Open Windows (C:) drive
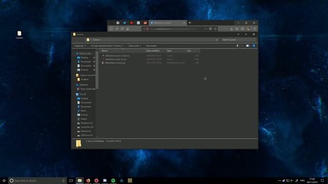The width and height of the screenshot is (328, 184). pos(85,123)
